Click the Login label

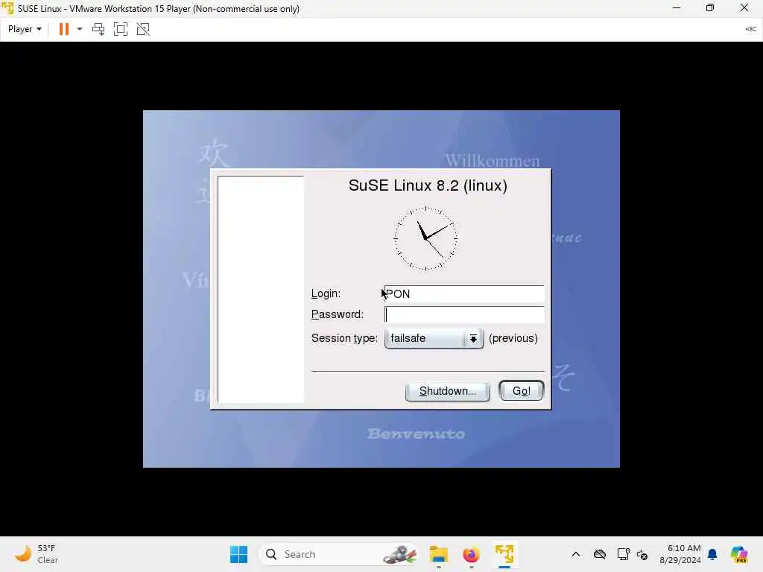tap(326, 293)
